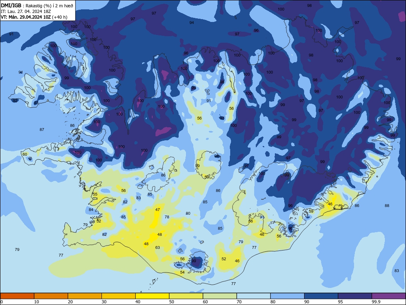The height and width of the screenshot is (305, 406).
Task: Click the legend tick label '70'
Action: click(x=239, y=302)
